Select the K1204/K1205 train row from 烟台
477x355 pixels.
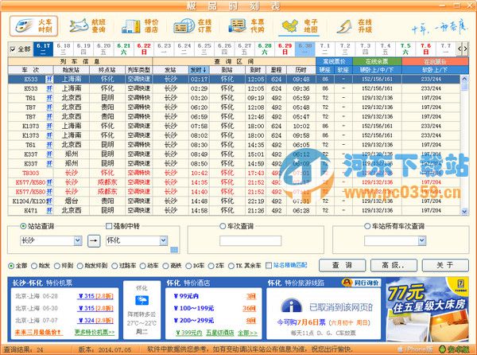pos(234,201)
